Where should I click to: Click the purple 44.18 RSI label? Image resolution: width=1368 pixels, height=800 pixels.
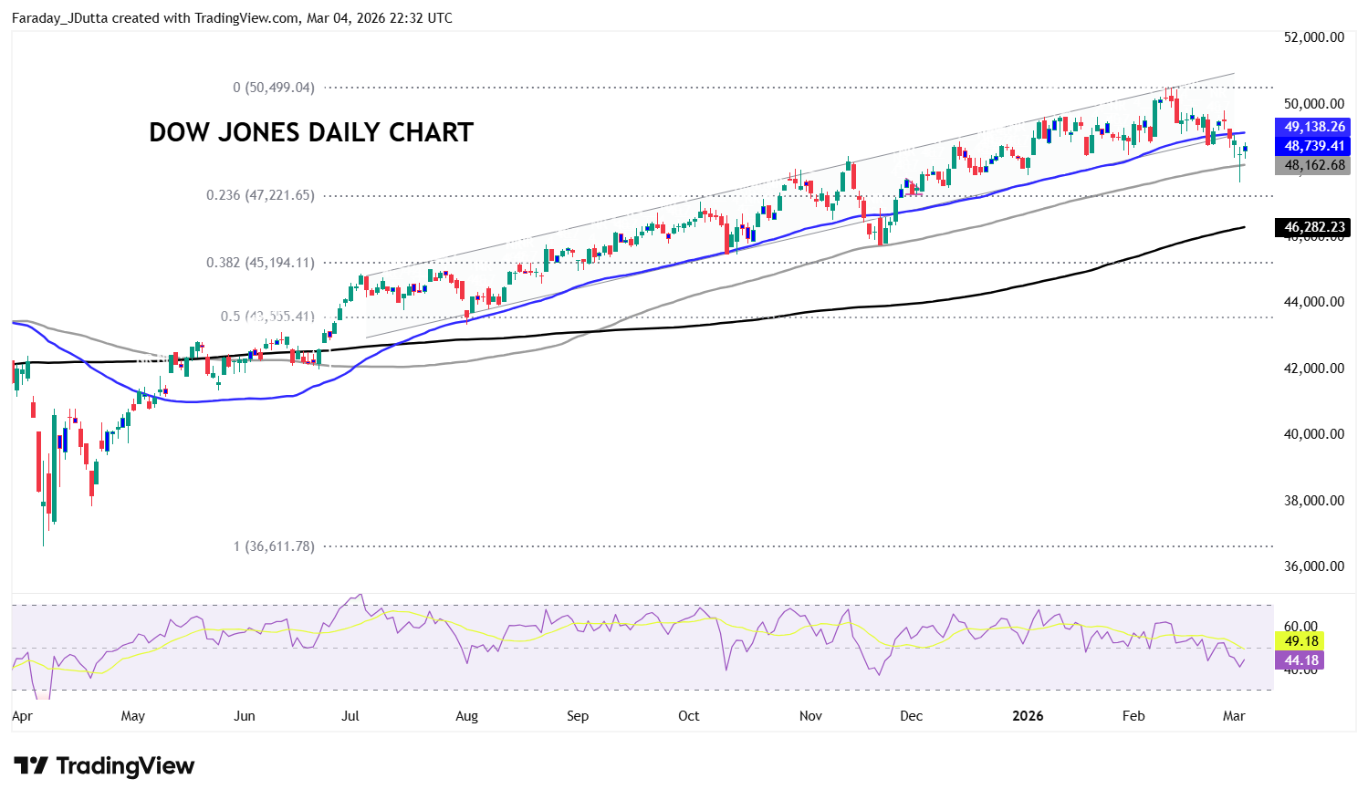coord(1300,660)
